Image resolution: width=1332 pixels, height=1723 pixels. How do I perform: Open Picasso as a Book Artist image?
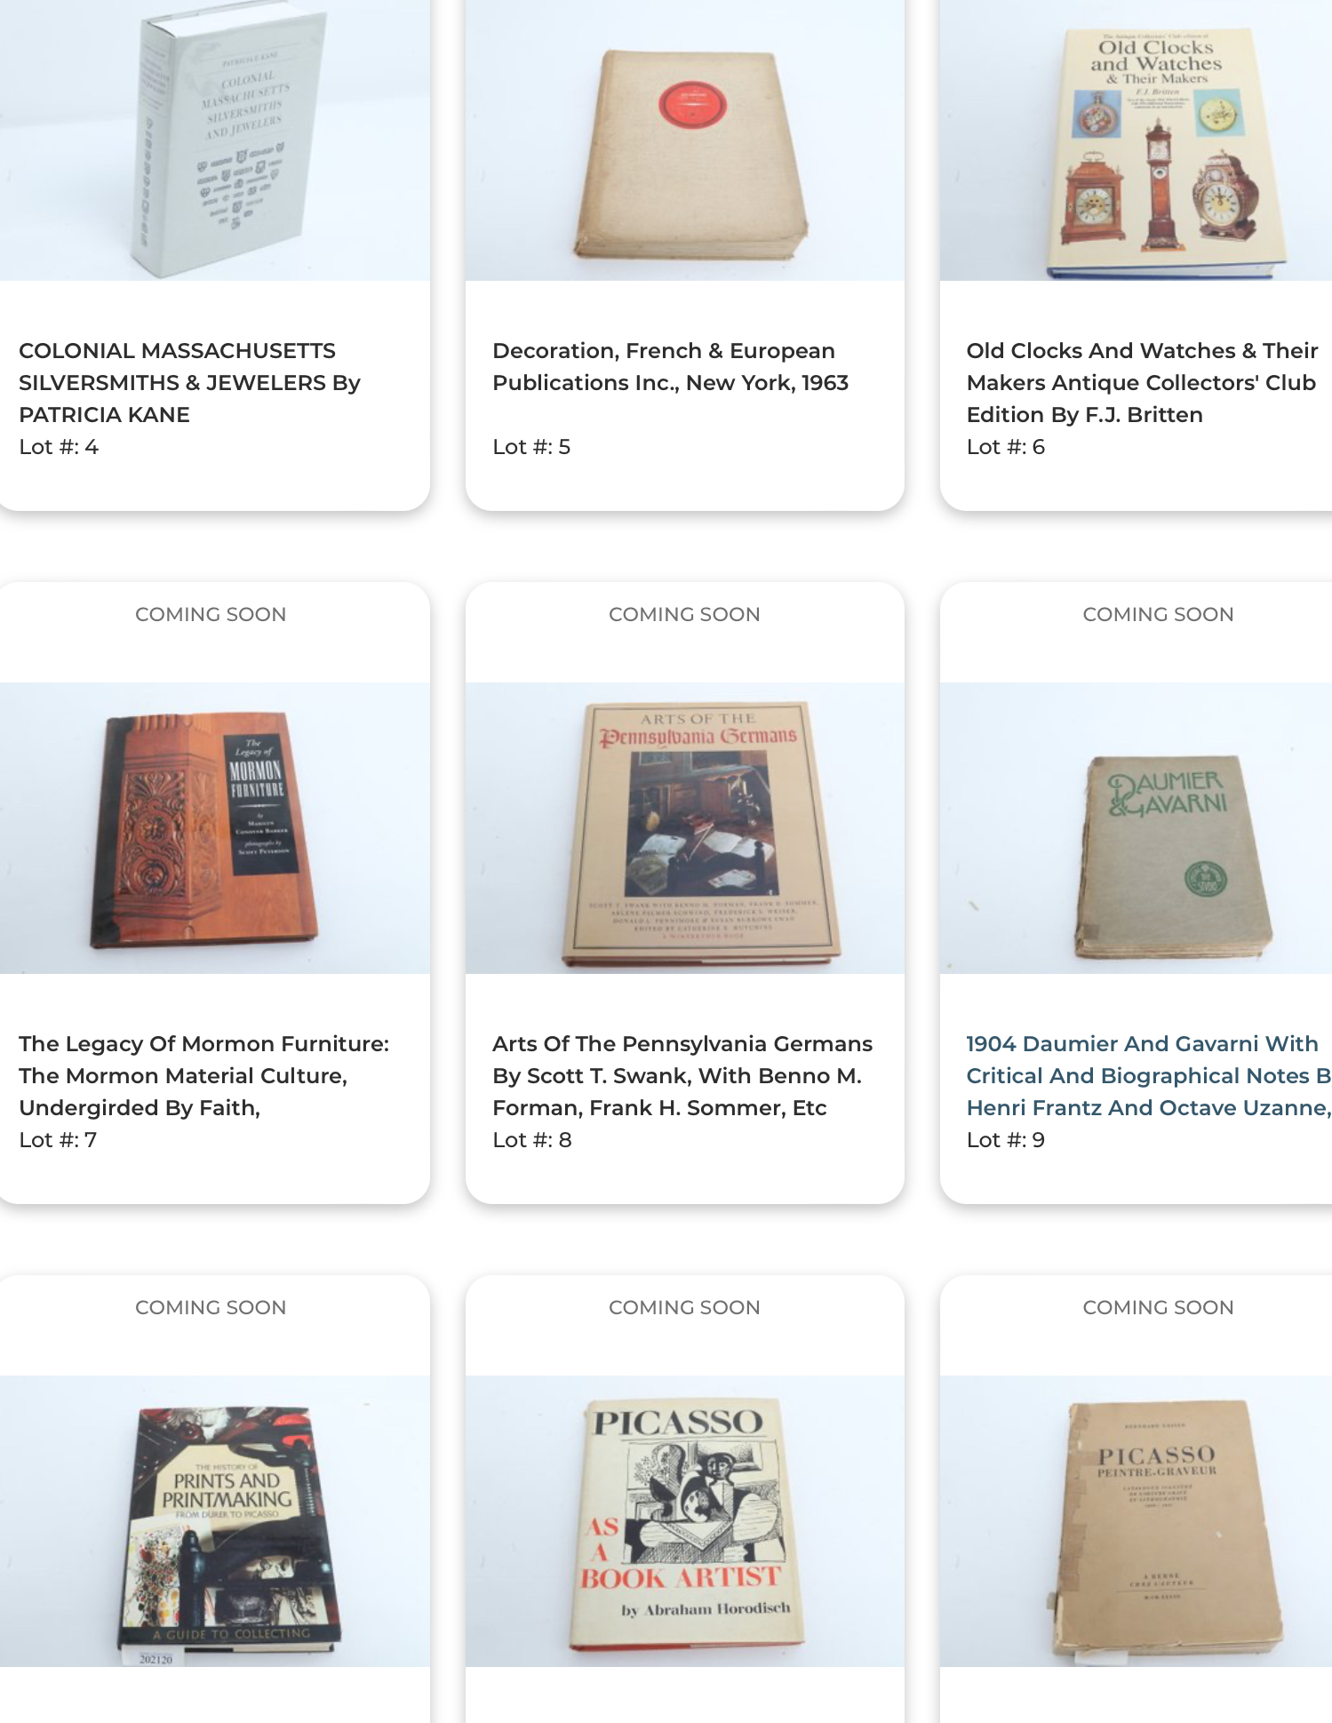tap(684, 1520)
